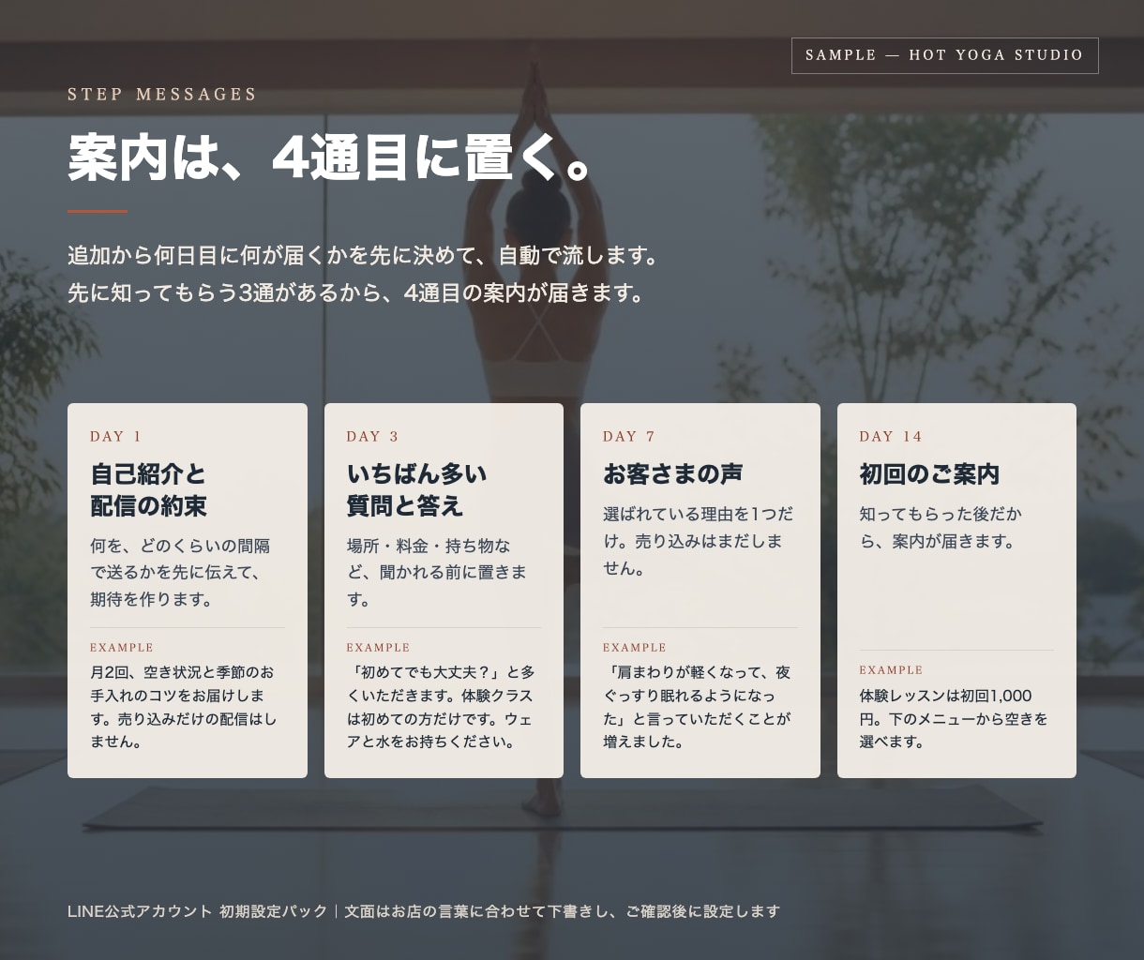Click the card title 自己紹介と配信の約束
The image size is (1144, 960).
click(x=149, y=489)
